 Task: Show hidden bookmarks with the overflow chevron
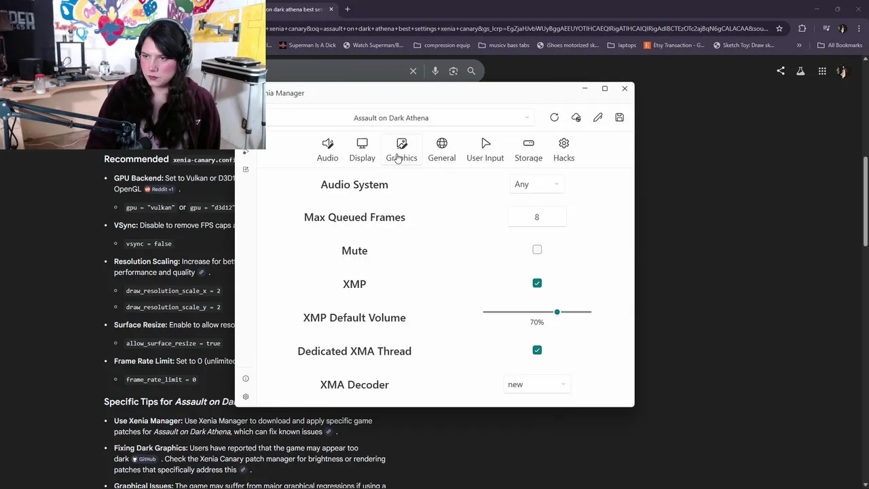[x=799, y=46]
